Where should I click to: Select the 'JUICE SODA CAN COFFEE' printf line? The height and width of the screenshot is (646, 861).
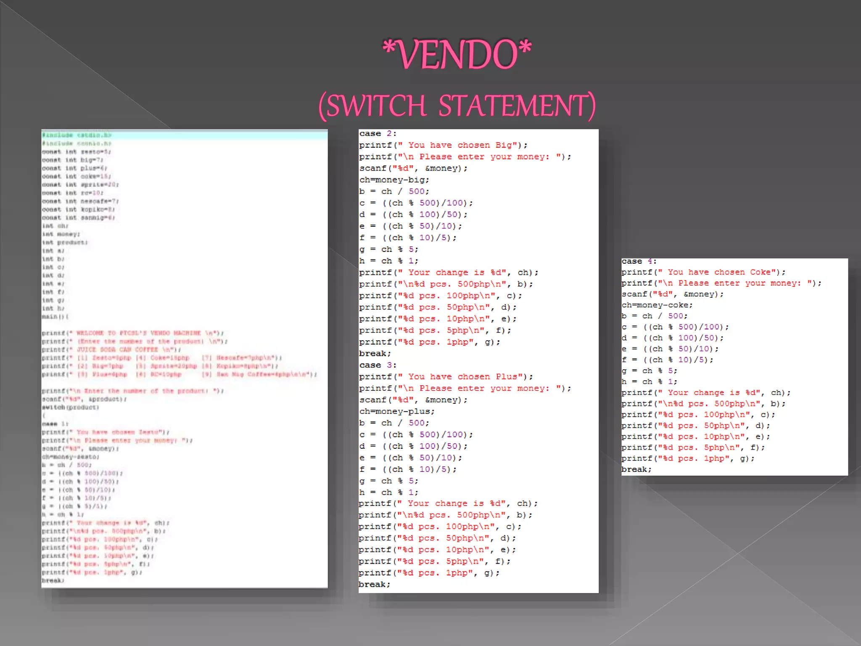pos(111,349)
